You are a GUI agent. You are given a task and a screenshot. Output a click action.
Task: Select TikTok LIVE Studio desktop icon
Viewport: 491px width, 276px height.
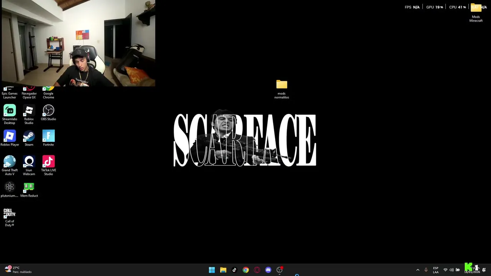pyautogui.click(x=48, y=166)
